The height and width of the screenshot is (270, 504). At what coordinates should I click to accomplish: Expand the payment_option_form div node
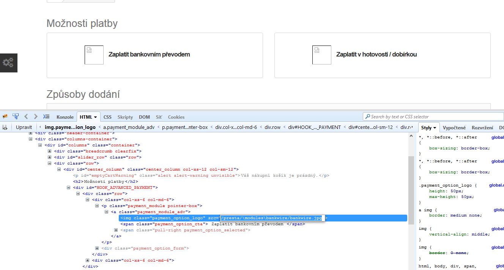tap(98, 248)
